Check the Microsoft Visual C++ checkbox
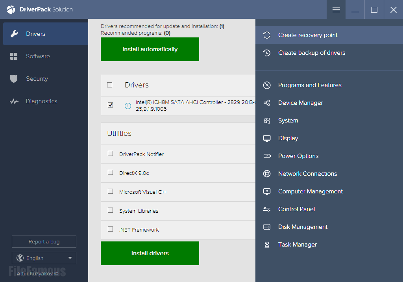403x282 pixels. (110, 191)
